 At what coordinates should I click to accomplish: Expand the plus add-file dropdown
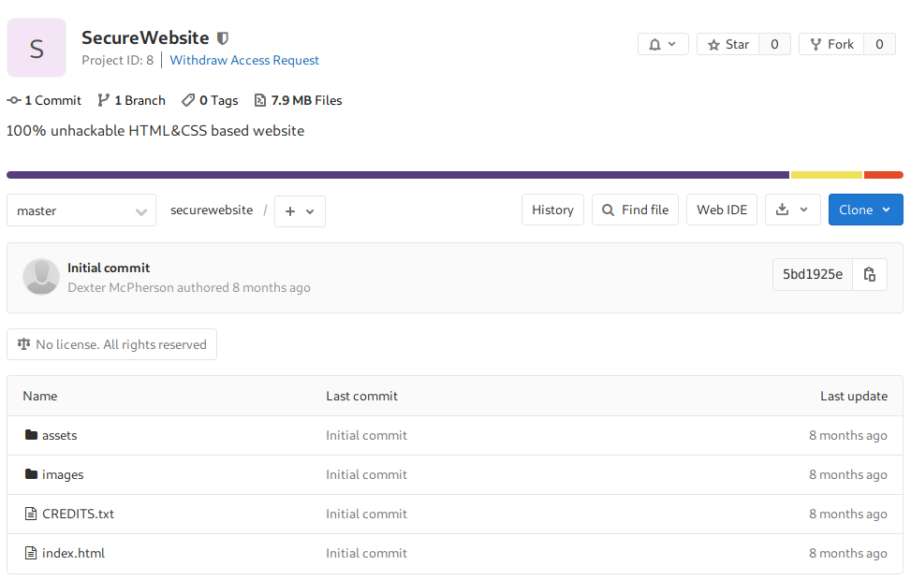pyautogui.click(x=300, y=211)
